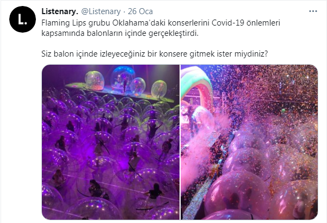Click the blue bubble on stage

122,78
